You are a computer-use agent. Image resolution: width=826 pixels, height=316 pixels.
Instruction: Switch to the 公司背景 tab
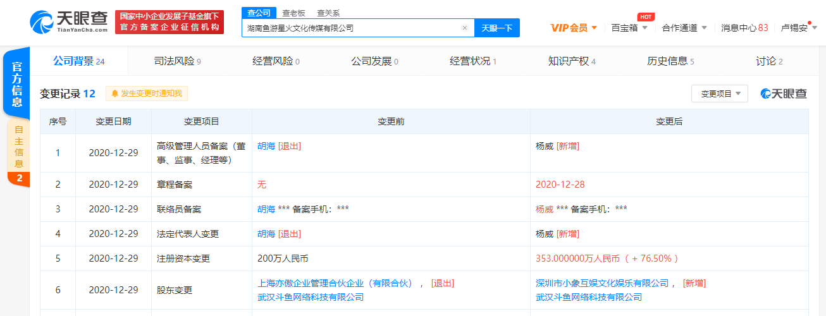[78, 61]
